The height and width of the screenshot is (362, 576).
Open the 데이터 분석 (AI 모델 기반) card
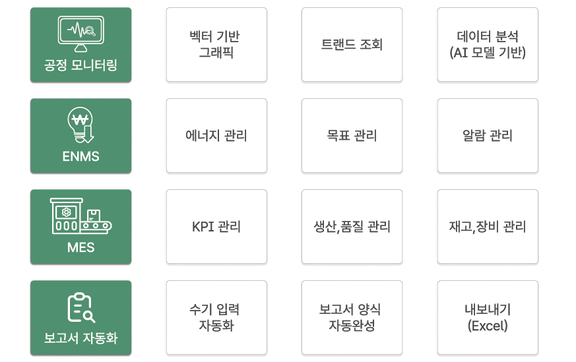tap(488, 44)
